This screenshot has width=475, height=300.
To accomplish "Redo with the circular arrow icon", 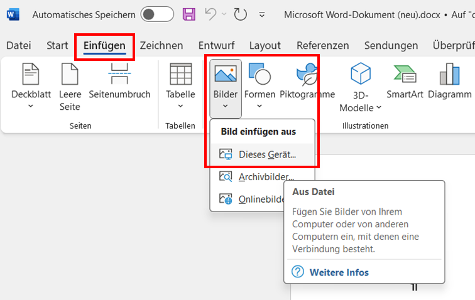I will pyautogui.click(x=240, y=14).
